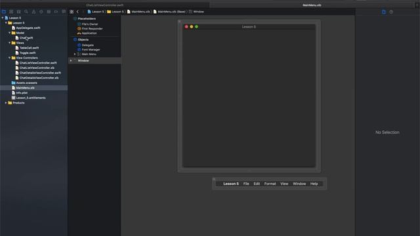Click Lesson 5 folder in jump bar
420x236 pixels.
click(115, 12)
